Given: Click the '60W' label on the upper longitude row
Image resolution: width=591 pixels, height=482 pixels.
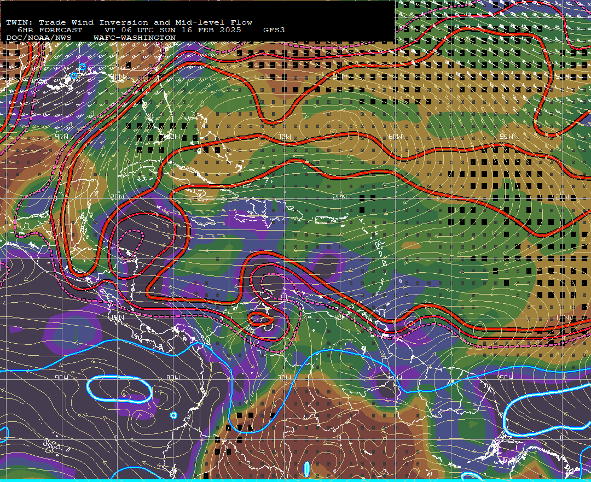Looking at the screenshot, I should (x=395, y=136).
